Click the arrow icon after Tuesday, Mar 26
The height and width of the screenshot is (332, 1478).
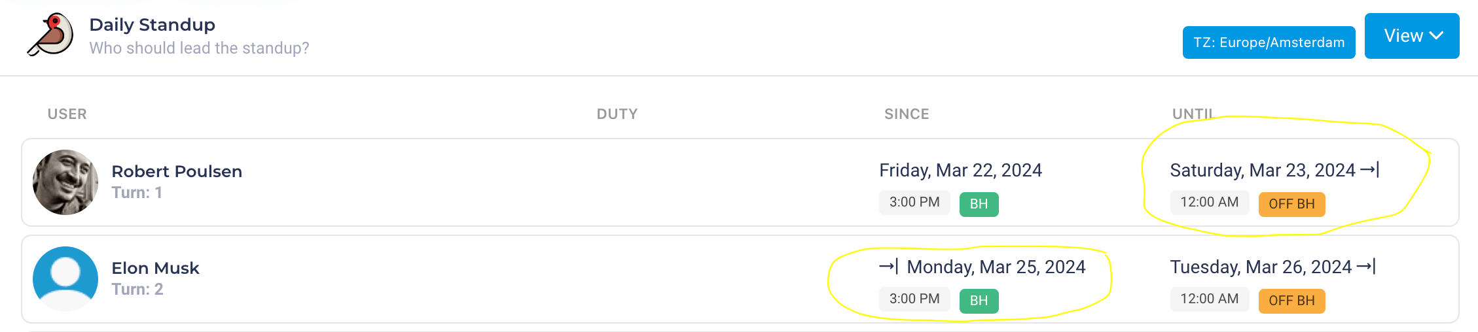pyautogui.click(x=1366, y=267)
